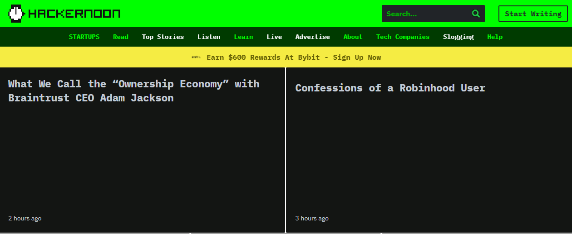572x234 pixels.
Task: Click the HACKERNOON wordmark in the header
Action: click(x=74, y=14)
